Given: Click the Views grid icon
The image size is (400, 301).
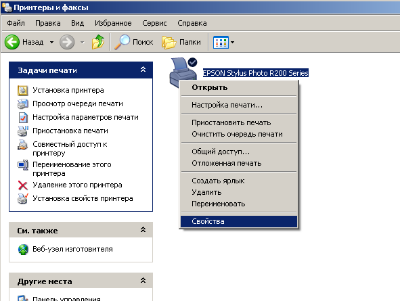Looking at the screenshot, I should click(x=221, y=43).
